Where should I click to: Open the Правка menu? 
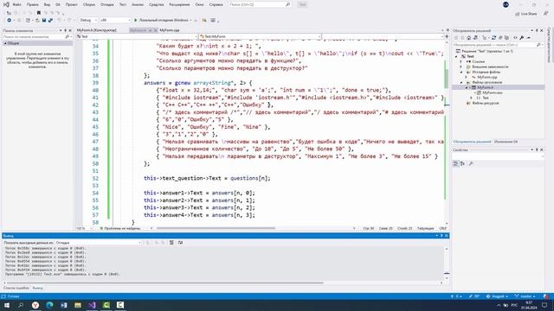(x=33, y=4)
